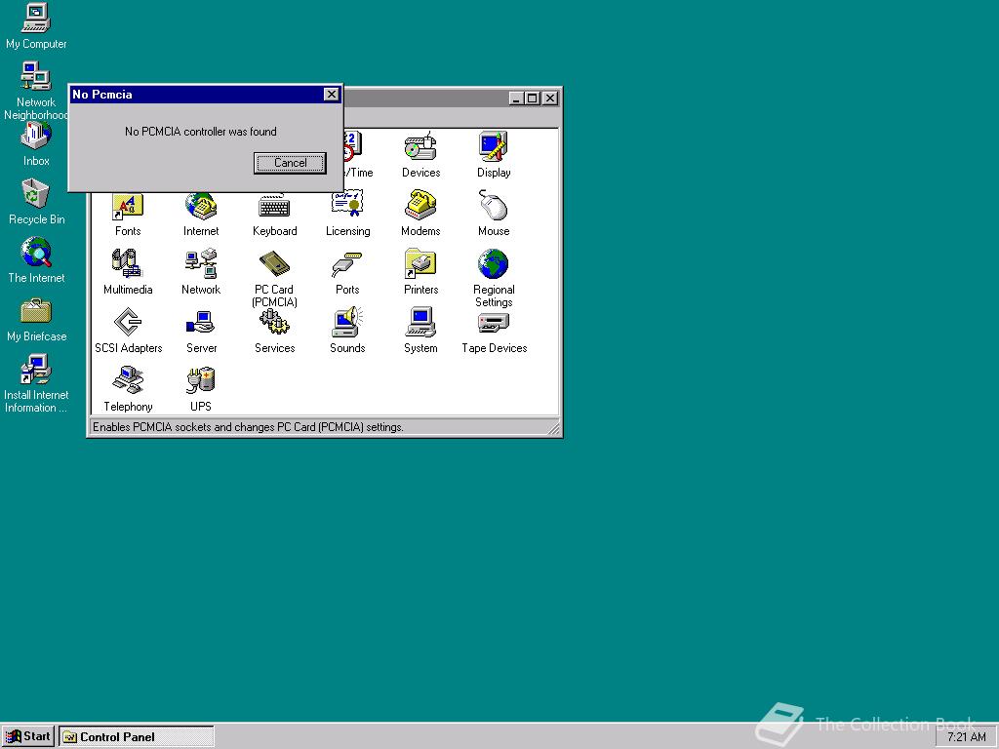Select The Internet desktop icon
Image resolution: width=999 pixels, height=749 pixels.
[x=36, y=260]
